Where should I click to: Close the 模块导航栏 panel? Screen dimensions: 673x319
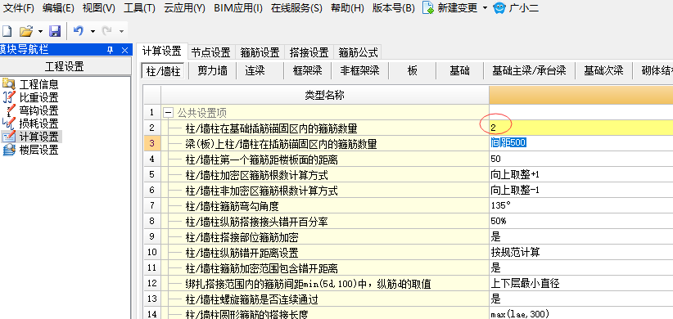click(125, 50)
